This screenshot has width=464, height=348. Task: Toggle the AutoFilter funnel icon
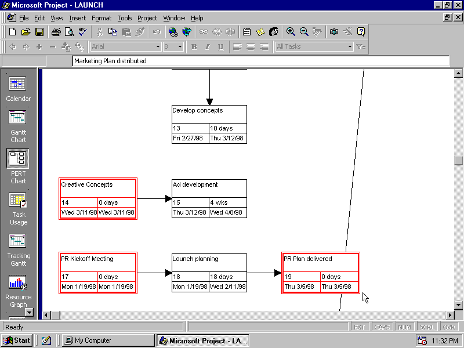click(x=361, y=47)
